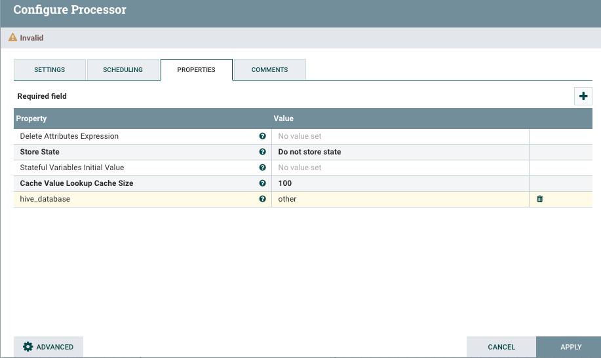The height and width of the screenshot is (358, 601).
Task: Select the Properties tab
Action: [x=196, y=70]
